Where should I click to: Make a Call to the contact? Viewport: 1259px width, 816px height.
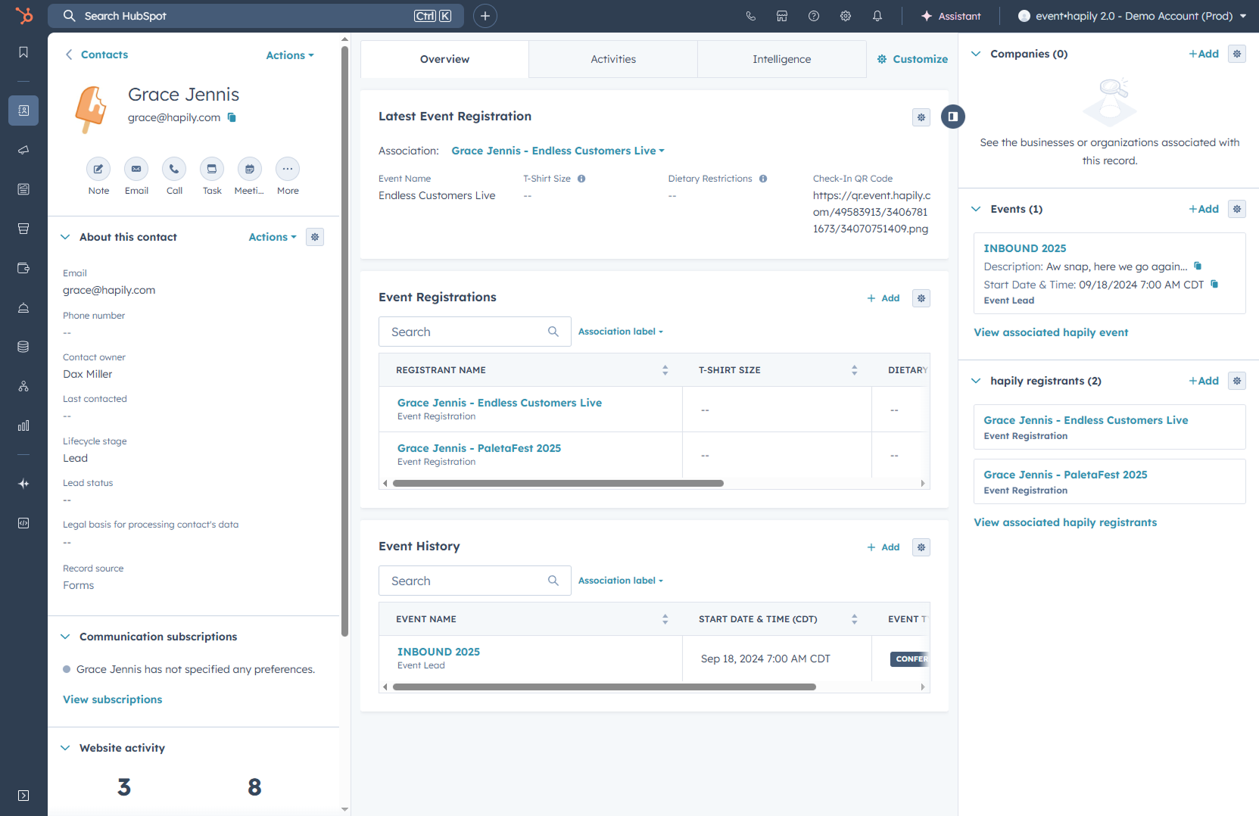[174, 169]
